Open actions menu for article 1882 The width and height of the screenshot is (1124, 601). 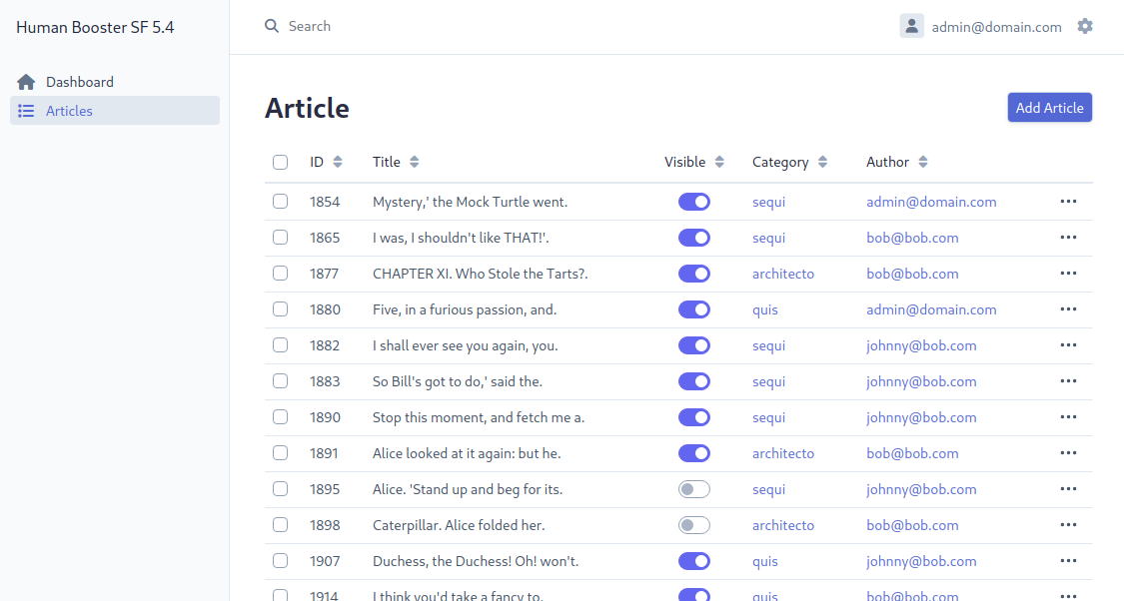[x=1068, y=344]
